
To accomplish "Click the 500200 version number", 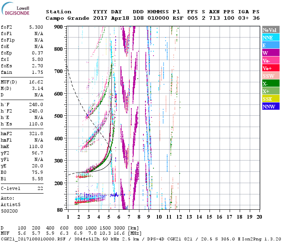I will point(9,211).
